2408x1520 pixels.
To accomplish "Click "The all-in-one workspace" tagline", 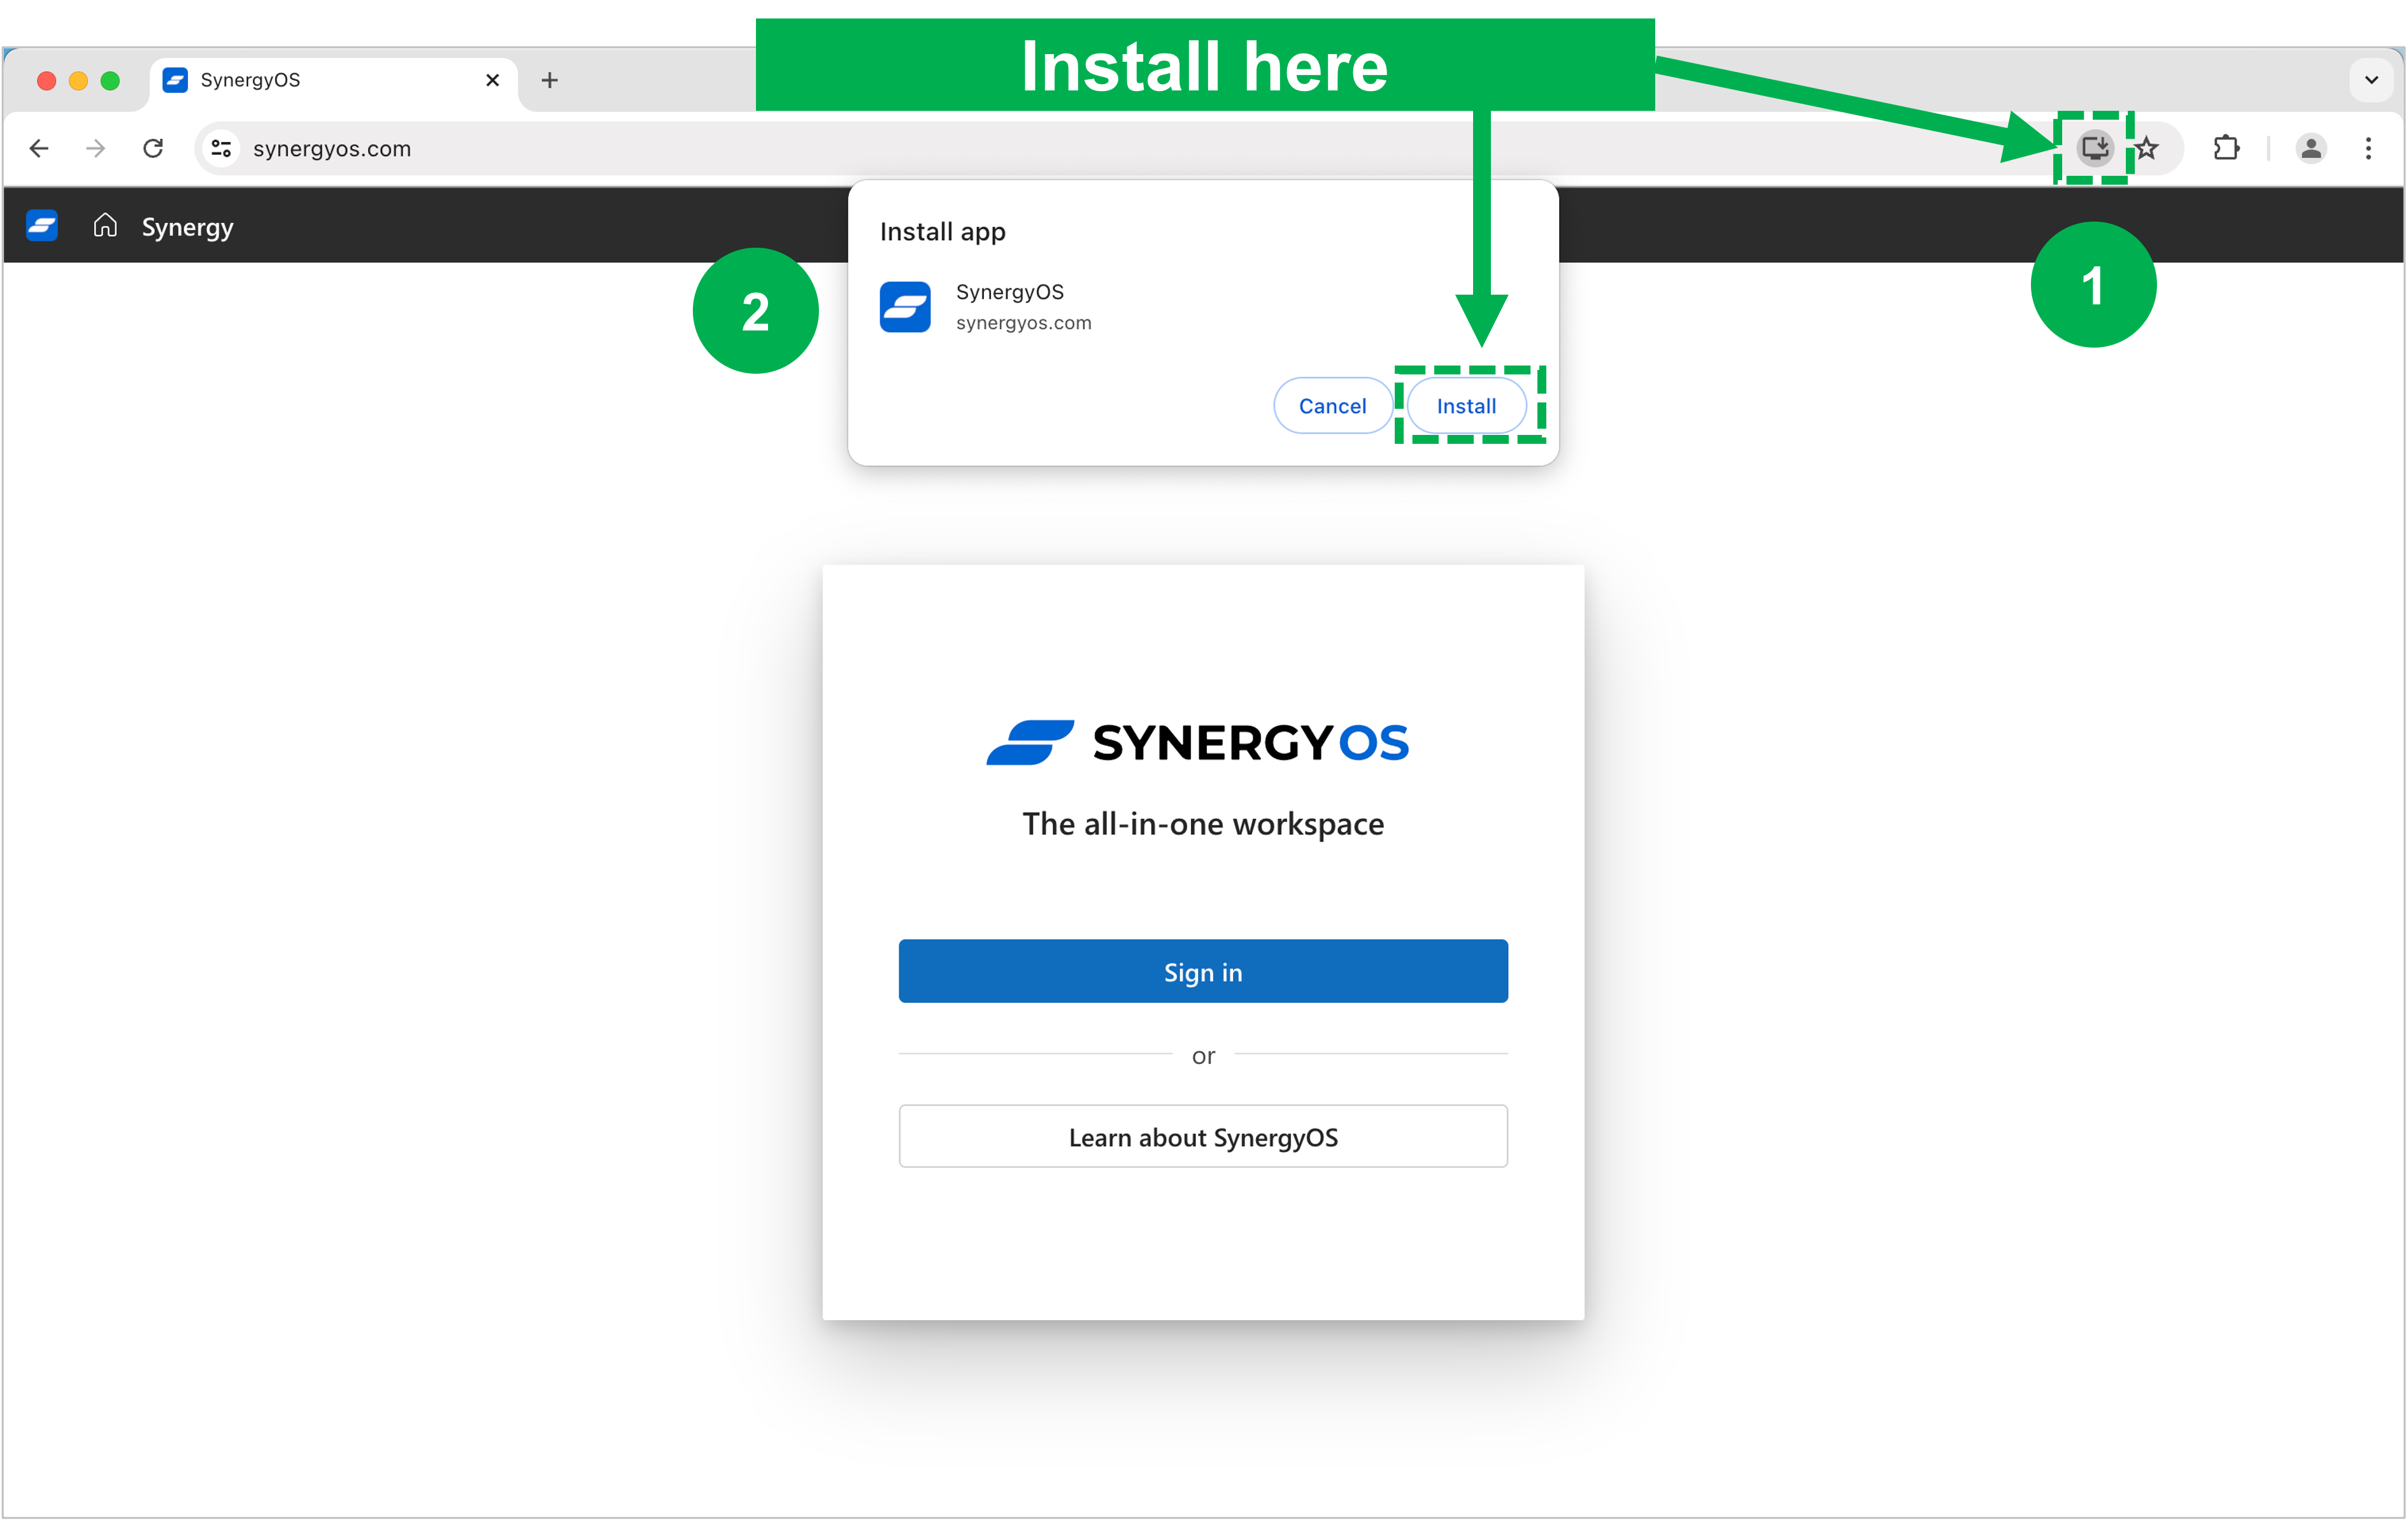I will pyautogui.click(x=1203, y=824).
